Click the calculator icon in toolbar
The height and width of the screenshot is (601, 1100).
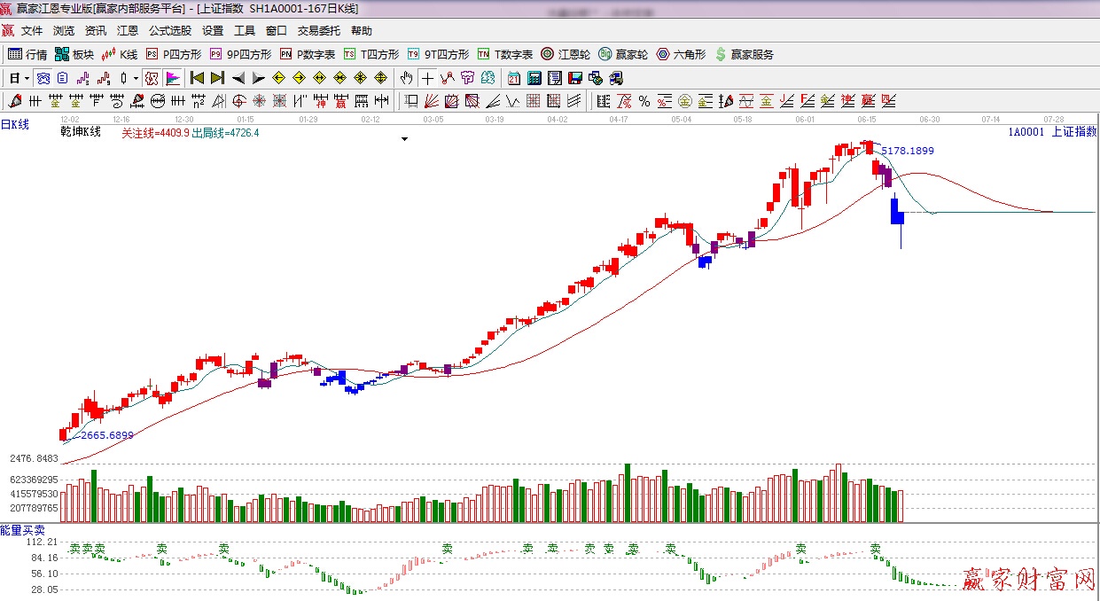(534, 78)
